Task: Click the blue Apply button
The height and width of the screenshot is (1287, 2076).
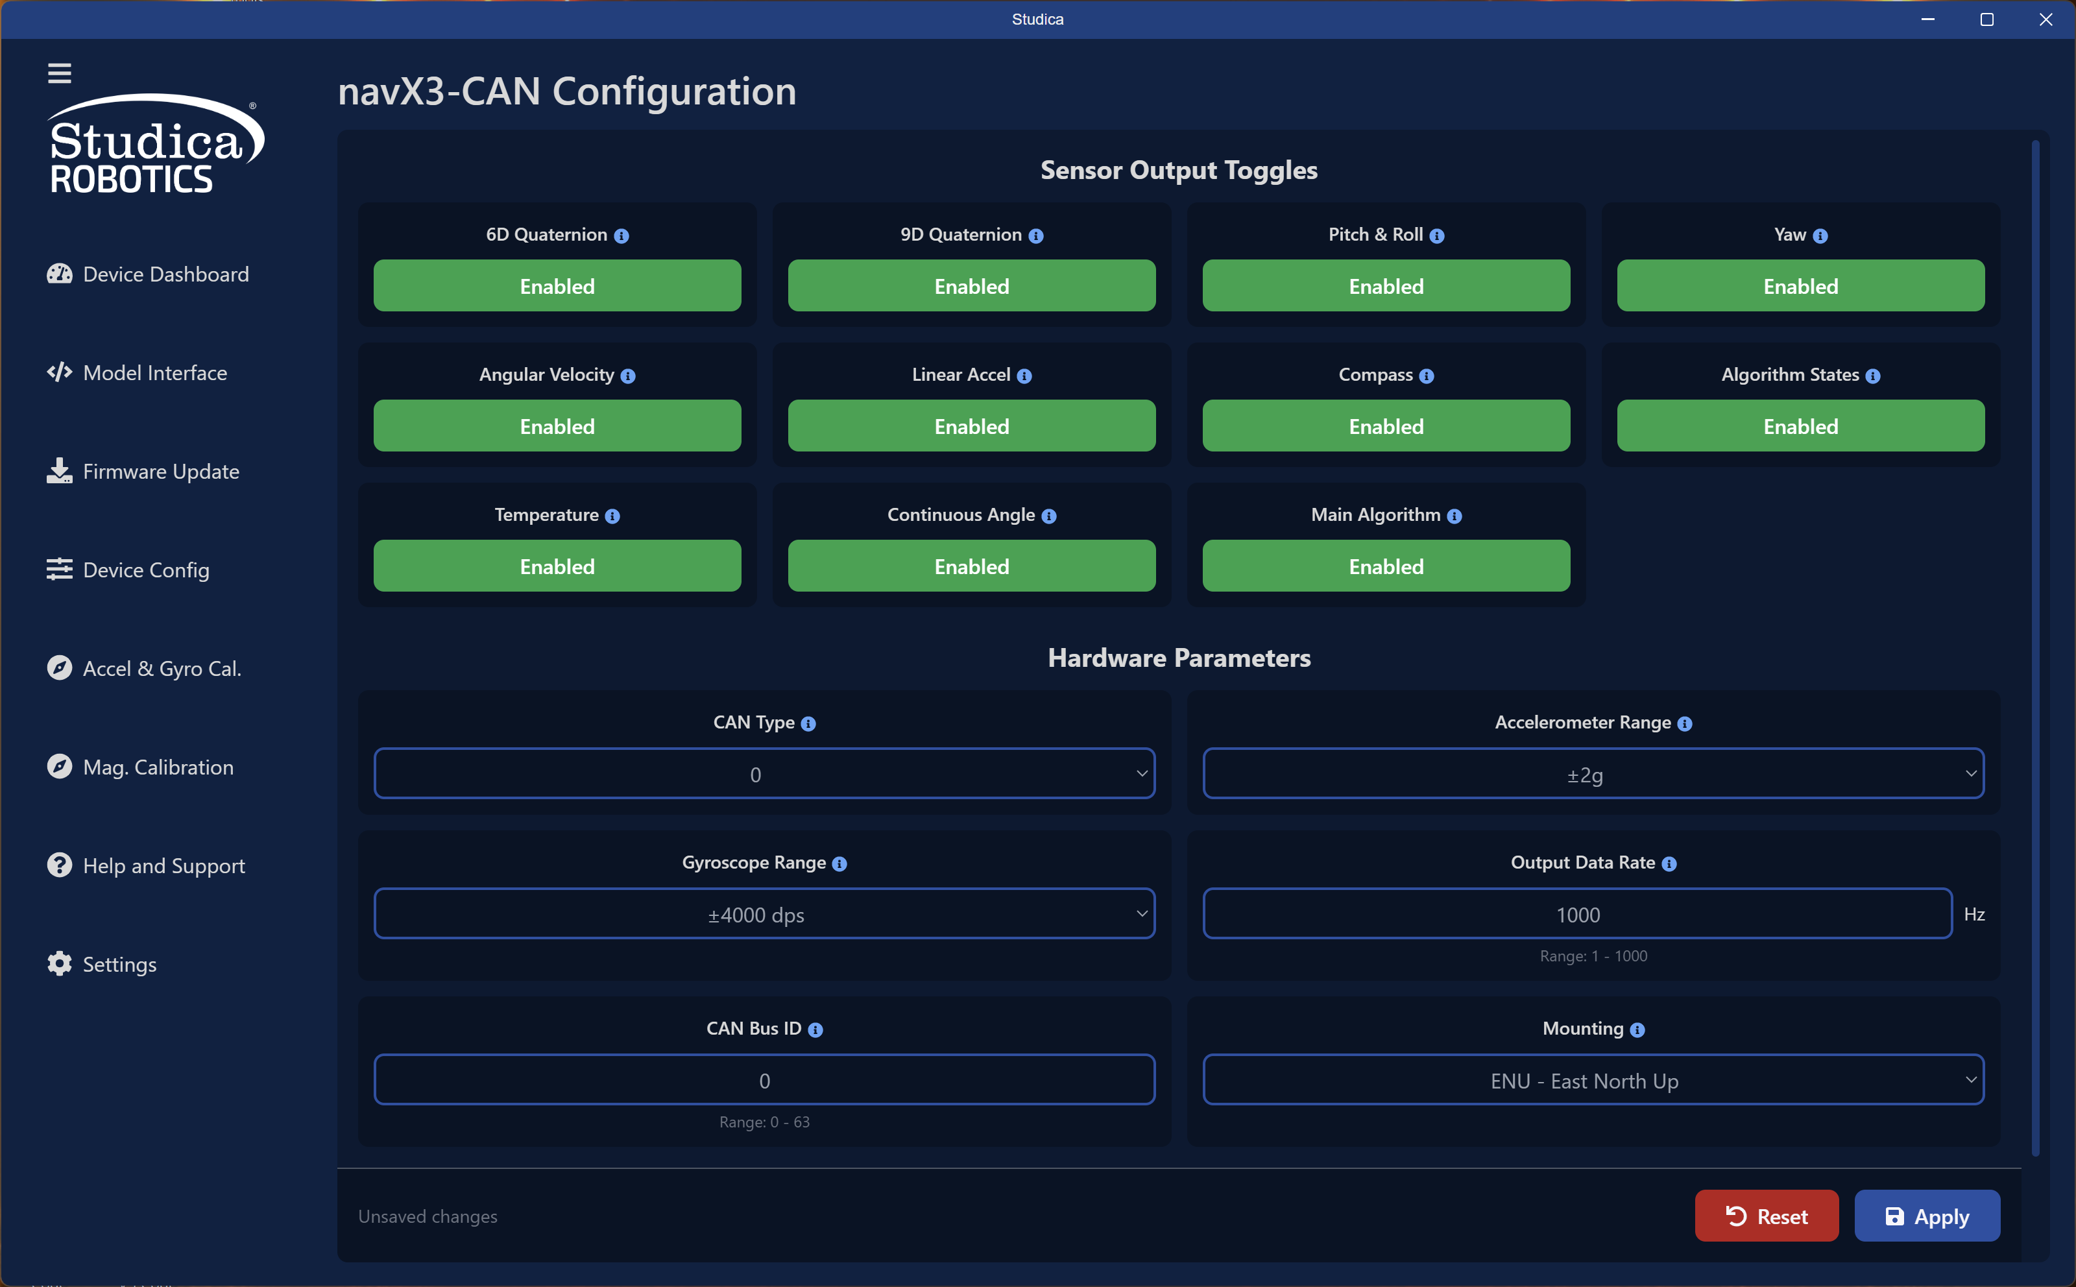Action: pyautogui.click(x=1927, y=1216)
